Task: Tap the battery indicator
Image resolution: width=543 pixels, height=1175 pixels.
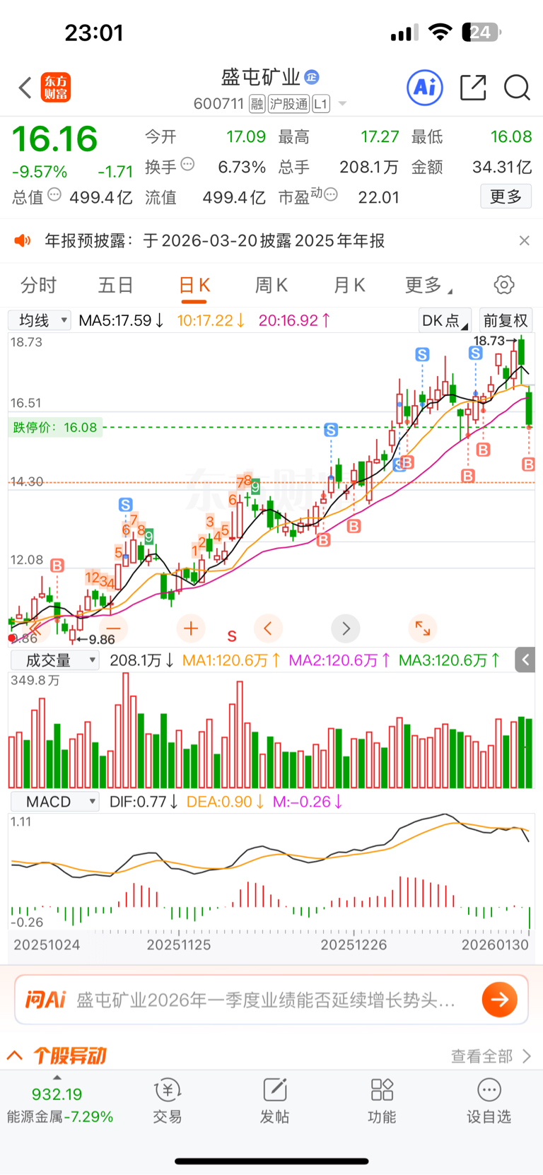Action: [x=481, y=33]
